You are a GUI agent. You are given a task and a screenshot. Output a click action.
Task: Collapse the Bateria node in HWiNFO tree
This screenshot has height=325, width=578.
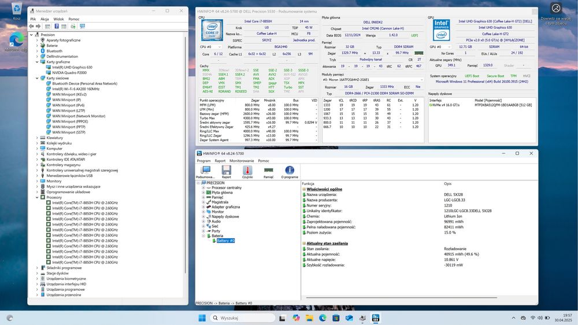(x=203, y=236)
